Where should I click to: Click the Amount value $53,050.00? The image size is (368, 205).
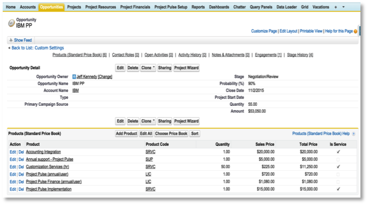point(257,111)
